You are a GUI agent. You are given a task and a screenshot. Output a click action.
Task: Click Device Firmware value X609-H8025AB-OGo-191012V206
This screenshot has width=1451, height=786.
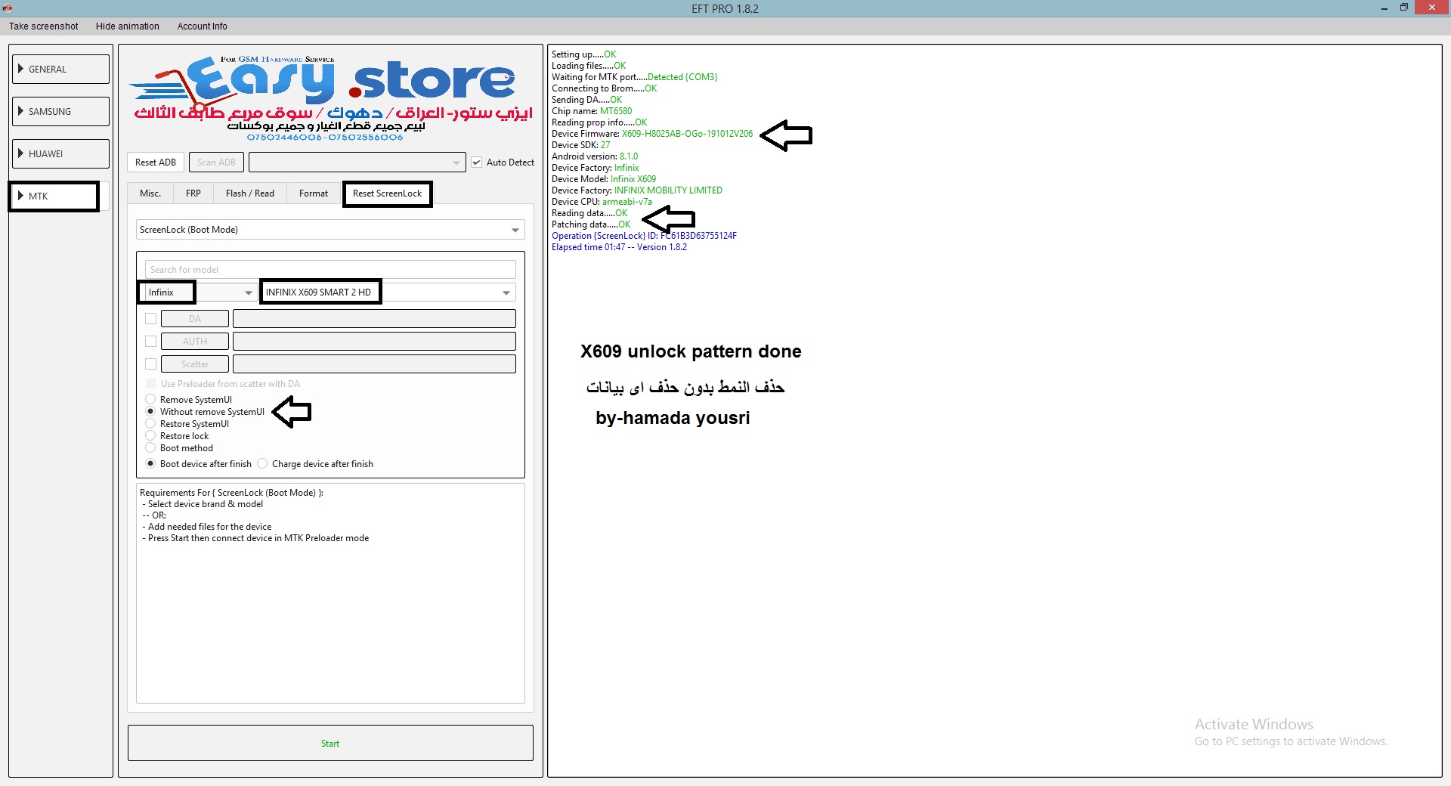point(687,134)
